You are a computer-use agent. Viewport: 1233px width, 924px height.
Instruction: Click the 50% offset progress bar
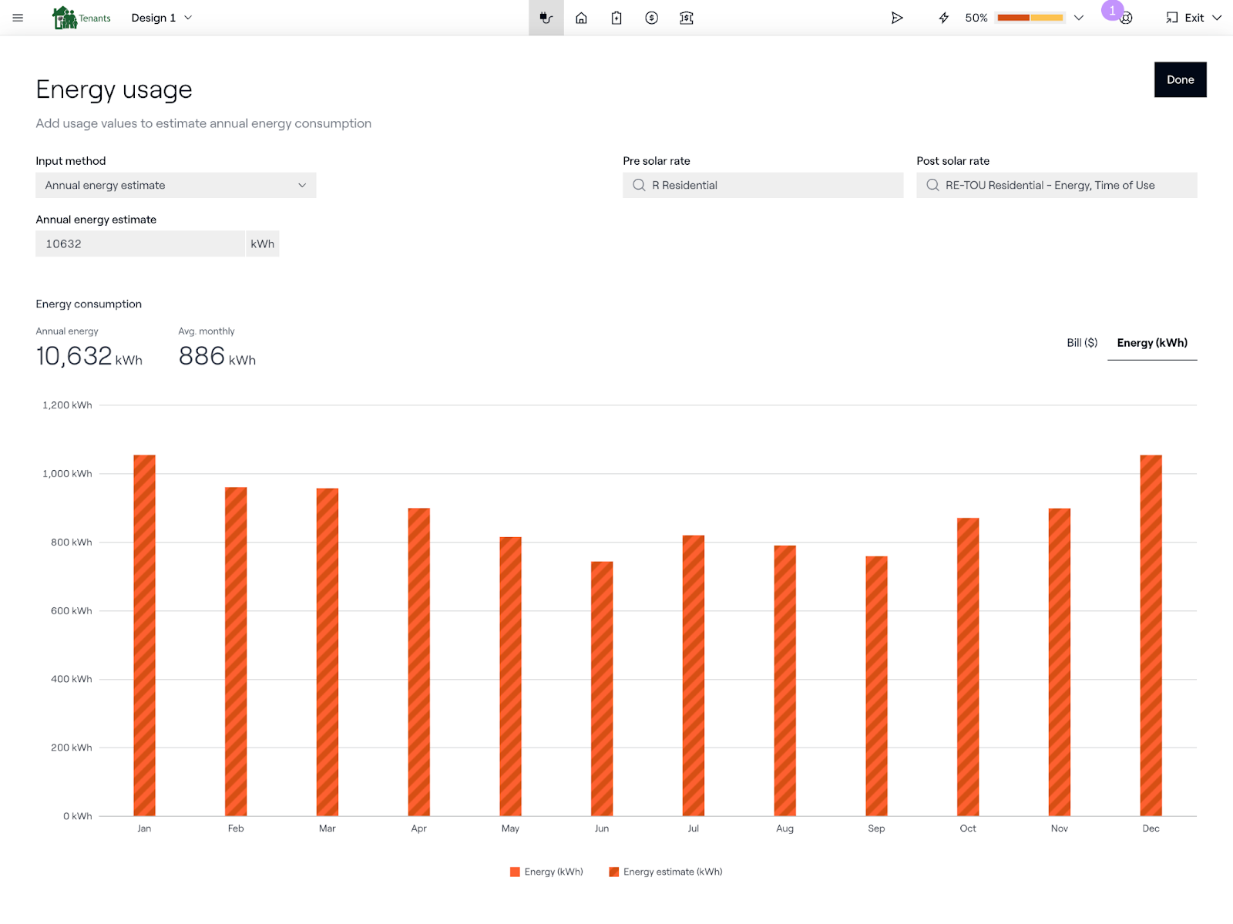[1030, 18]
